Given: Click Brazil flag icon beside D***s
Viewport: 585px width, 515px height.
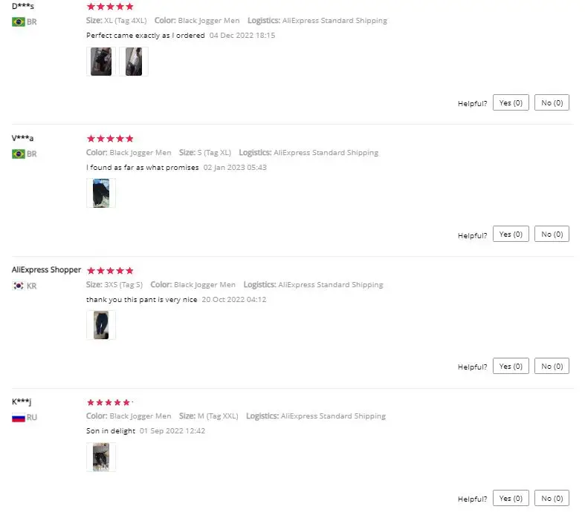Looking at the screenshot, I should [19, 22].
